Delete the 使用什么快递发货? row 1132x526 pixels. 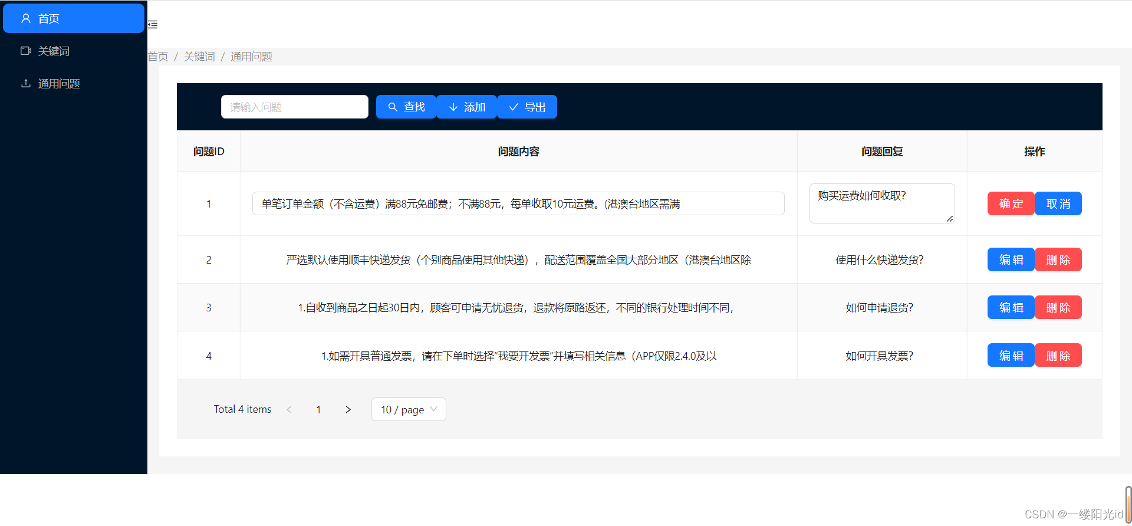coord(1058,259)
